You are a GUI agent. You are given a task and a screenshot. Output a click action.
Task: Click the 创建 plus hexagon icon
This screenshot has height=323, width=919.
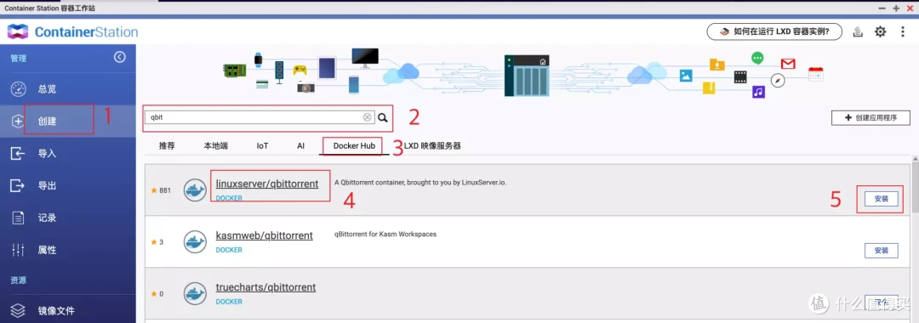pyautogui.click(x=18, y=121)
